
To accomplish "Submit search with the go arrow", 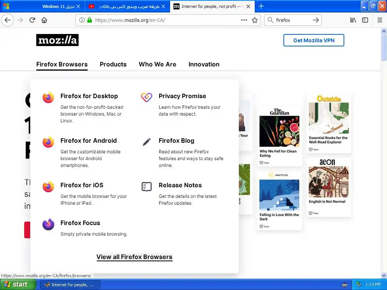I will [x=316, y=20].
